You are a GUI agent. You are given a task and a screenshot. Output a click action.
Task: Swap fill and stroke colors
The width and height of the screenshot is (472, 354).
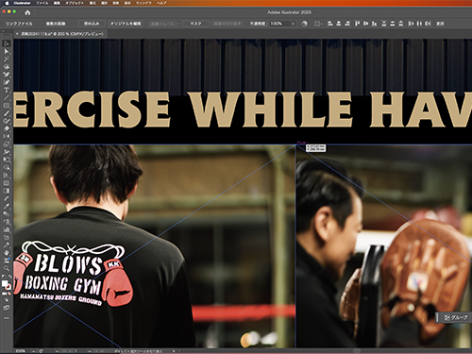pos(9,277)
